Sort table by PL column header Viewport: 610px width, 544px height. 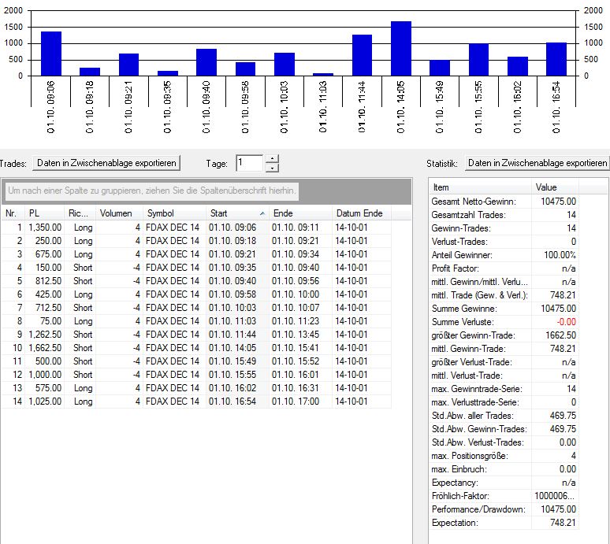coord(44,213)
